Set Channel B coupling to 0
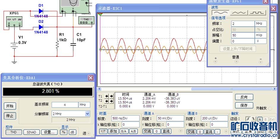The width and height of the screenshot is (280, 139). pos(200,132)
